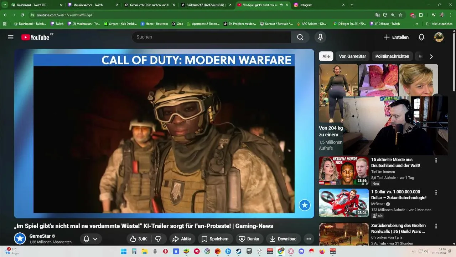Click the zoom magnifier icon in address bar
The width and height of the screenshot is (456, 257).
[x=393, y=15]
